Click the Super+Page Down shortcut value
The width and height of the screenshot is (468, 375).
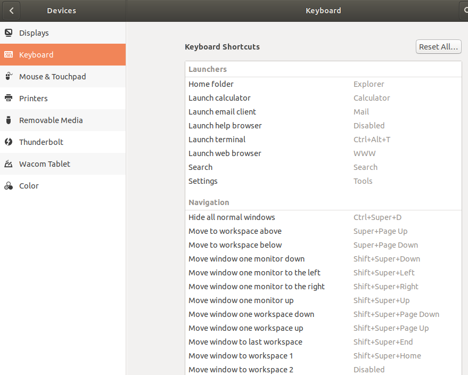[x=385, y=245]
